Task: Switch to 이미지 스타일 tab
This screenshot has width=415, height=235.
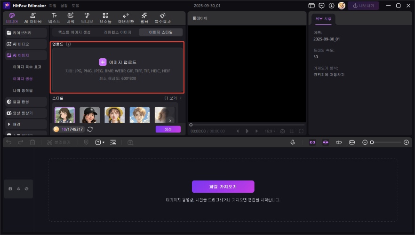Action: pyautogui.click(x=161, y=32)
